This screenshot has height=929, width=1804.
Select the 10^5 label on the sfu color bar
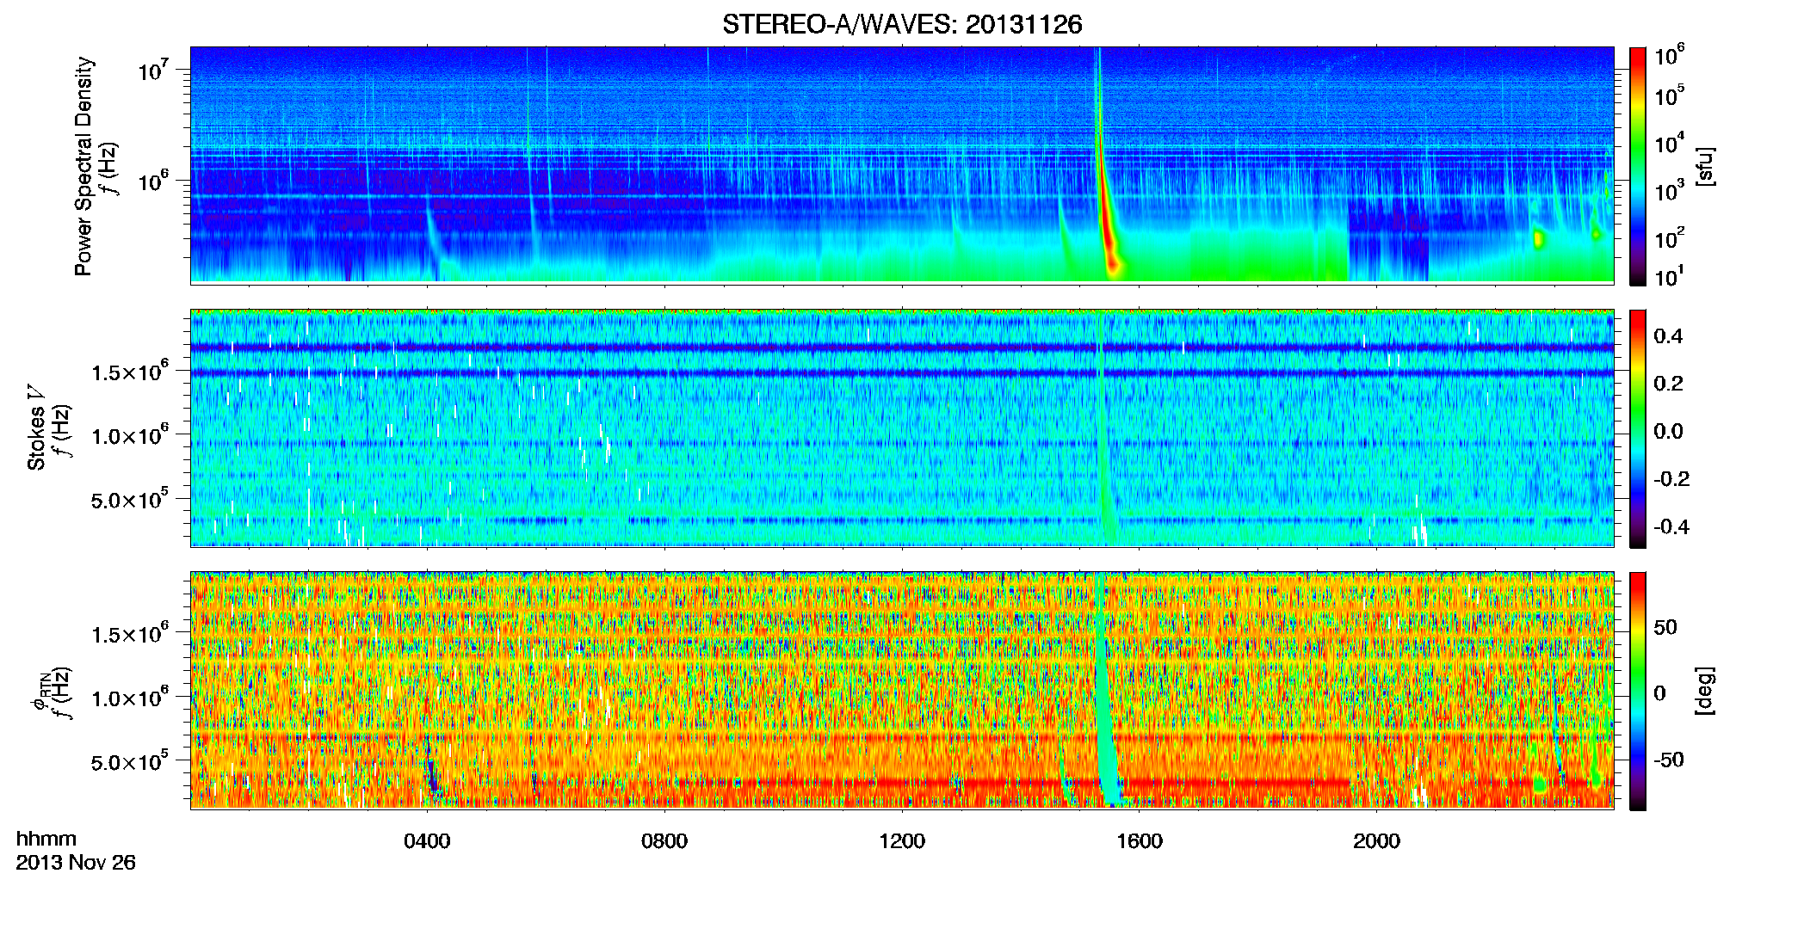1670,95
